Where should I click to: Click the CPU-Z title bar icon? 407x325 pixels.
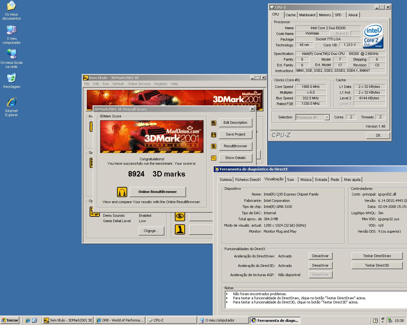click(x=272, y=7)
